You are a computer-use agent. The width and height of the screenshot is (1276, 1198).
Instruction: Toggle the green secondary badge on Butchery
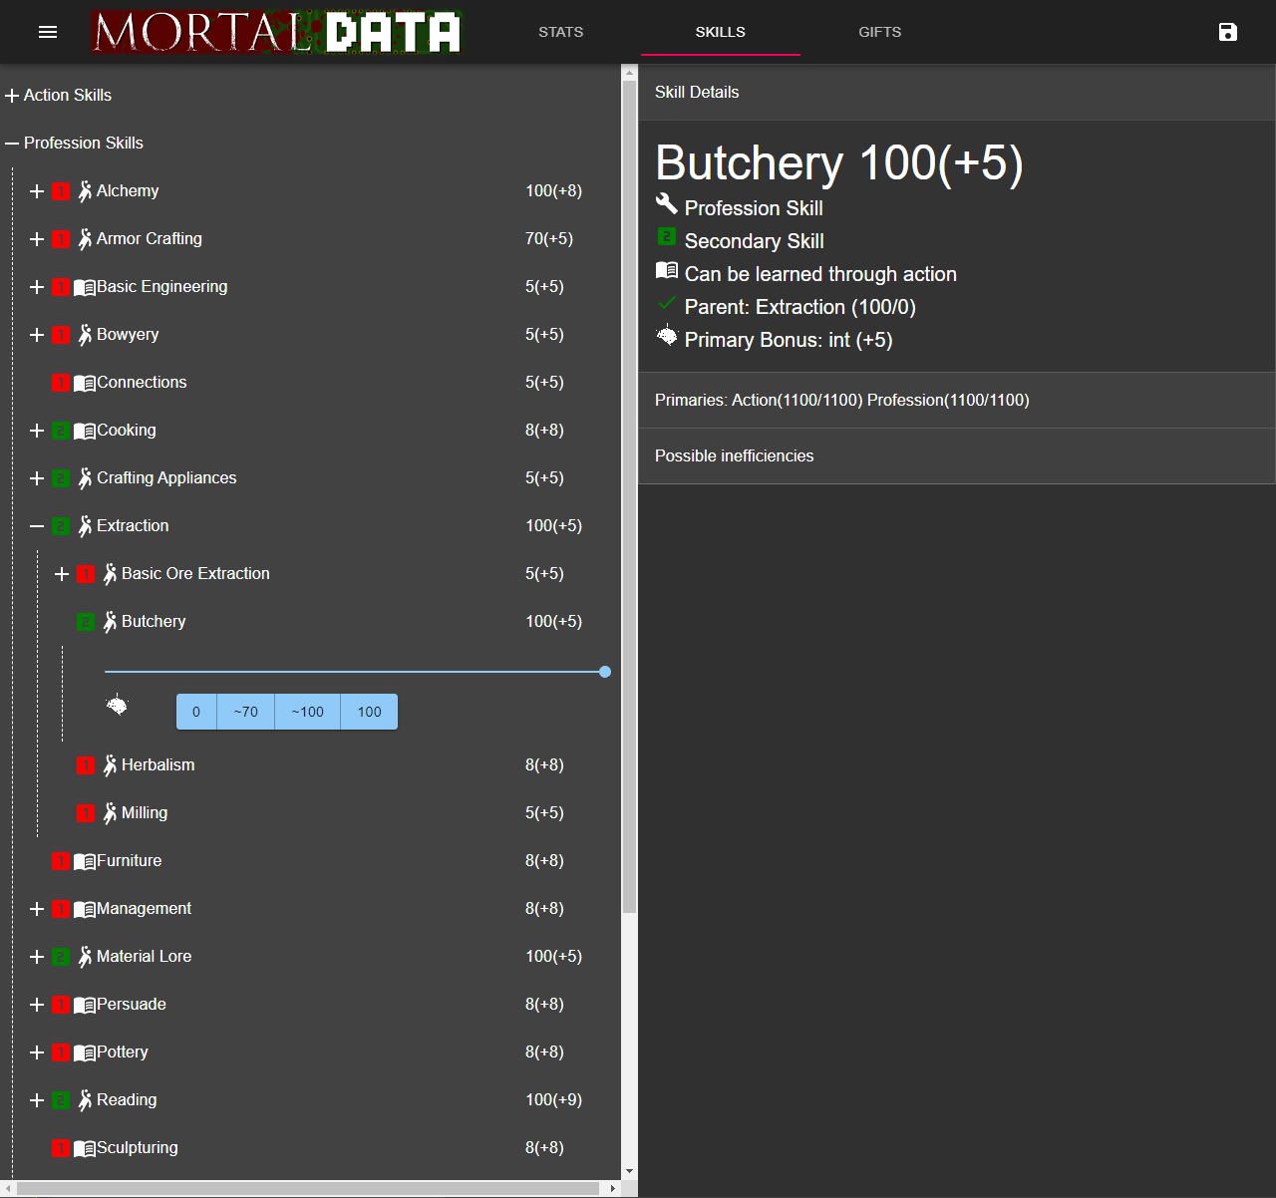coord(86,622)
